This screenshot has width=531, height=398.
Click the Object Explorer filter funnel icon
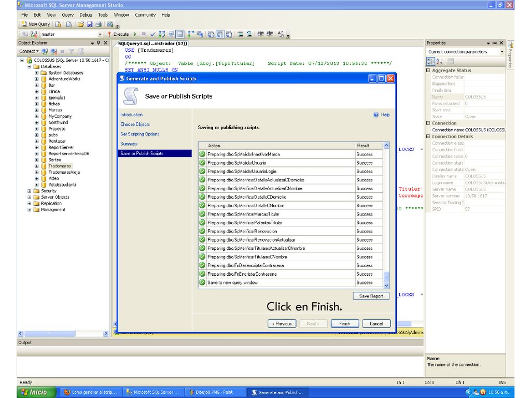[72, 51]
